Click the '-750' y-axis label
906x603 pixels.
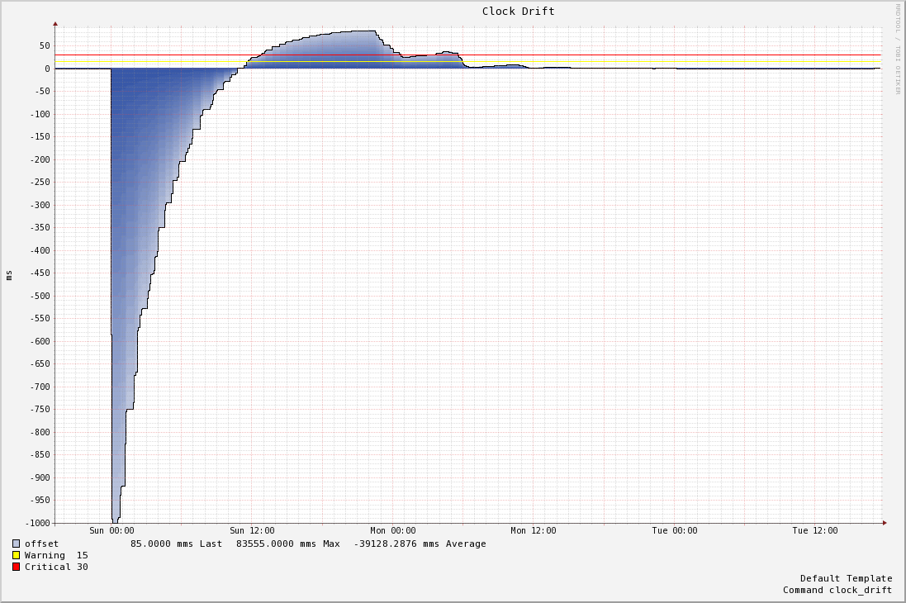tap(40, 409)
